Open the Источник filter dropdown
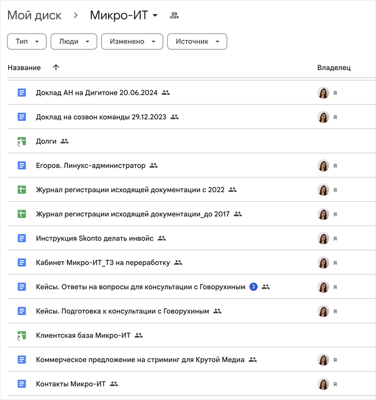The width and height of the screenshot is (376, 400). point(197,42)
